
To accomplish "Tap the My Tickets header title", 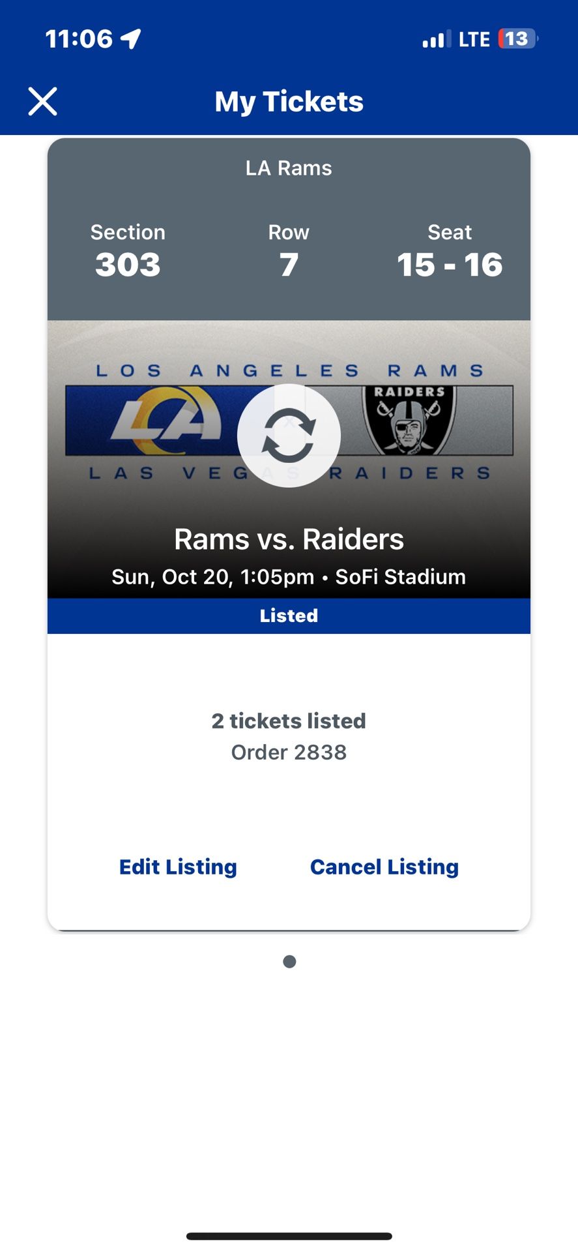I will click(289, 102).
